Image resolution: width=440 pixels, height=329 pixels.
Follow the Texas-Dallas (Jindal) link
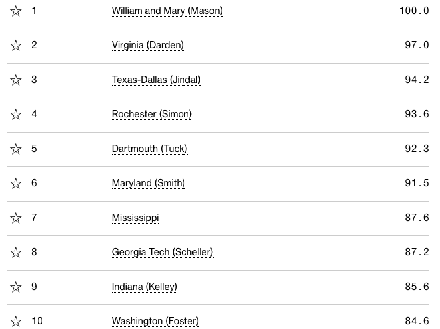click(156, 80)
